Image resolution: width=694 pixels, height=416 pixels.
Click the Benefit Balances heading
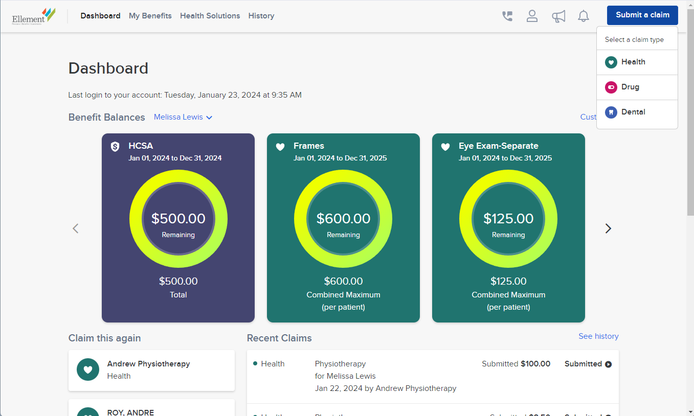point(107,117)
